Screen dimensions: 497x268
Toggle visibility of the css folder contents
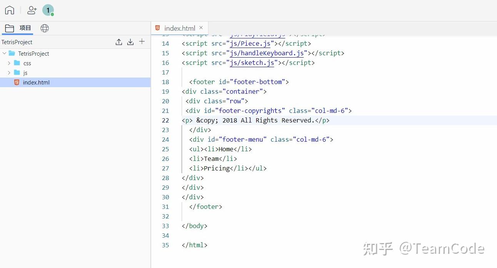(x=9, y=63)
